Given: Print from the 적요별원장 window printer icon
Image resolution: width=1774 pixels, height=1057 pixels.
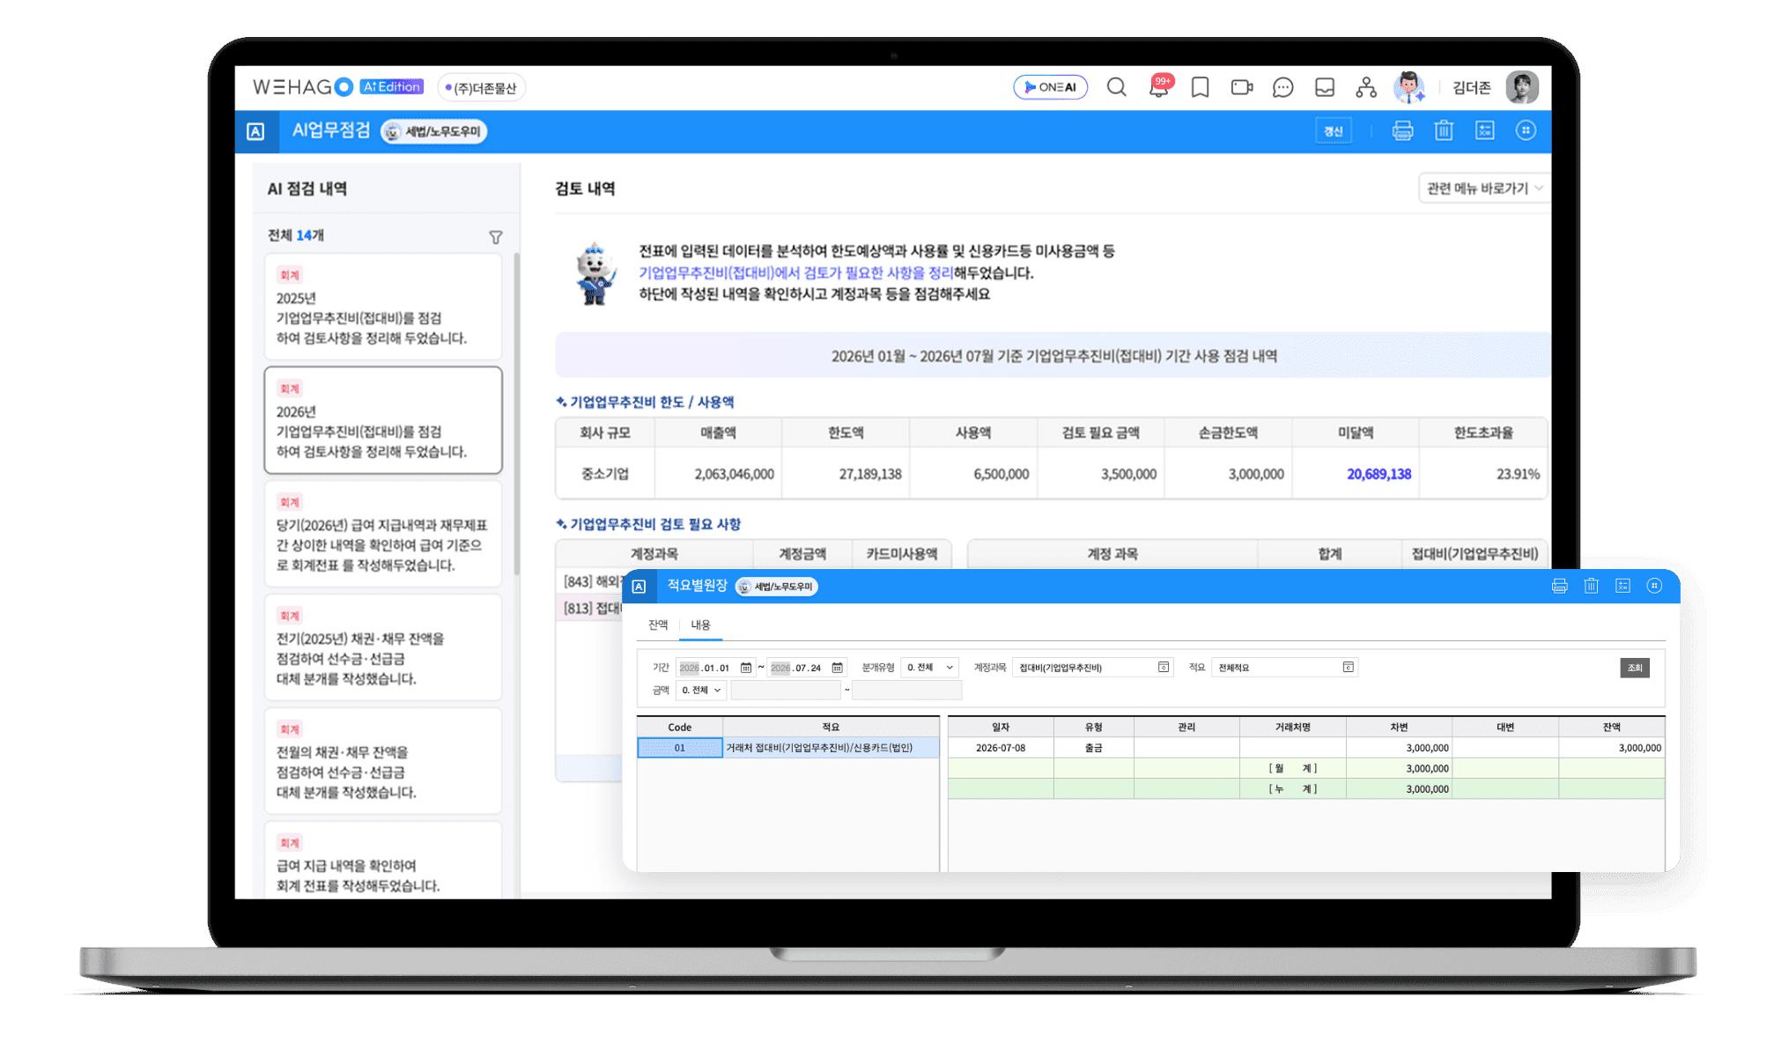Looking at the screenshot, I should [1559, 587].
